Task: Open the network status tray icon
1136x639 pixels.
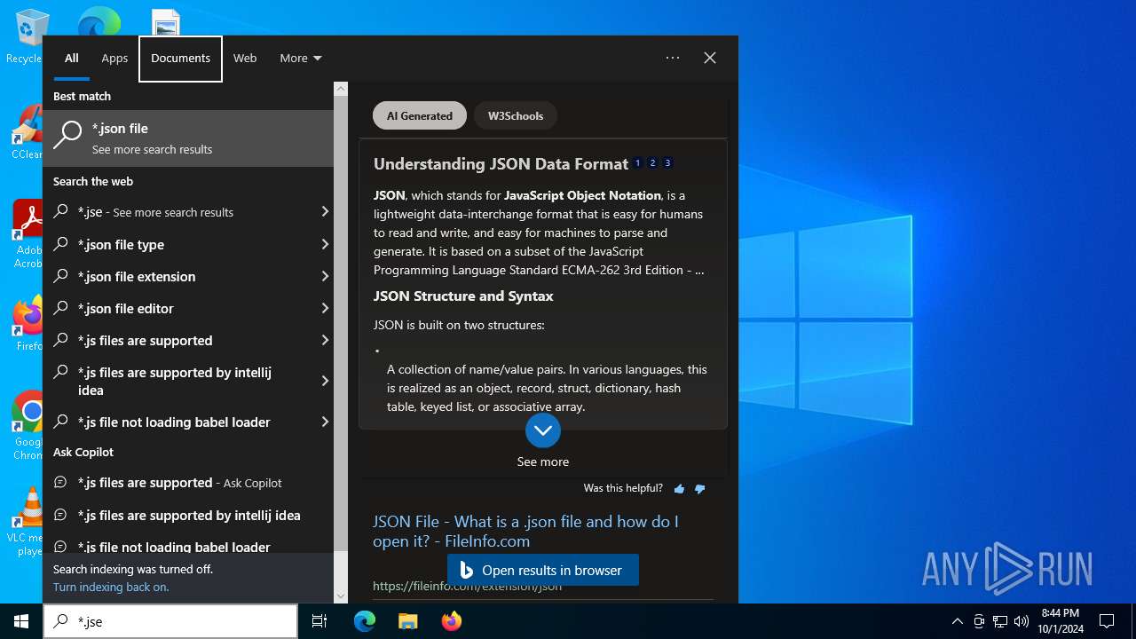Action: (x=1000, y=621)
